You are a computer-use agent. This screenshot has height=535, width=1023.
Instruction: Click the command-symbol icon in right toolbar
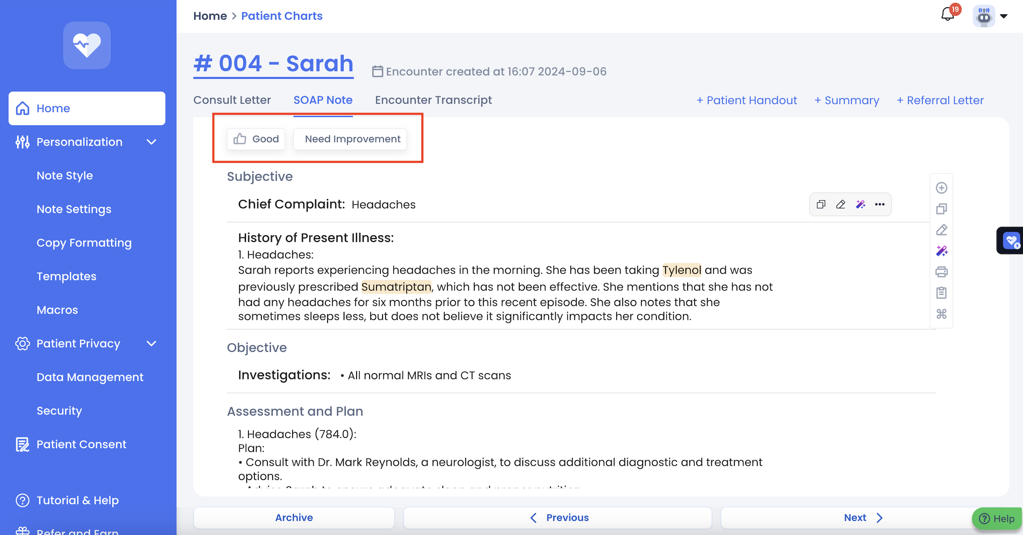[941, 314]
